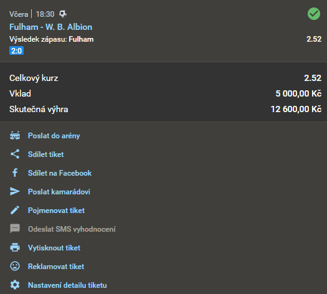Click the SMS speech bubble icon
327x294 pixels.
click(15, 229)
